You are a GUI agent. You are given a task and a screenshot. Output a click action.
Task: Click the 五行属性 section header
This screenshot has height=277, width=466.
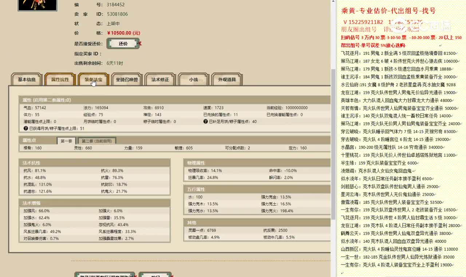[x=257, y=189]
